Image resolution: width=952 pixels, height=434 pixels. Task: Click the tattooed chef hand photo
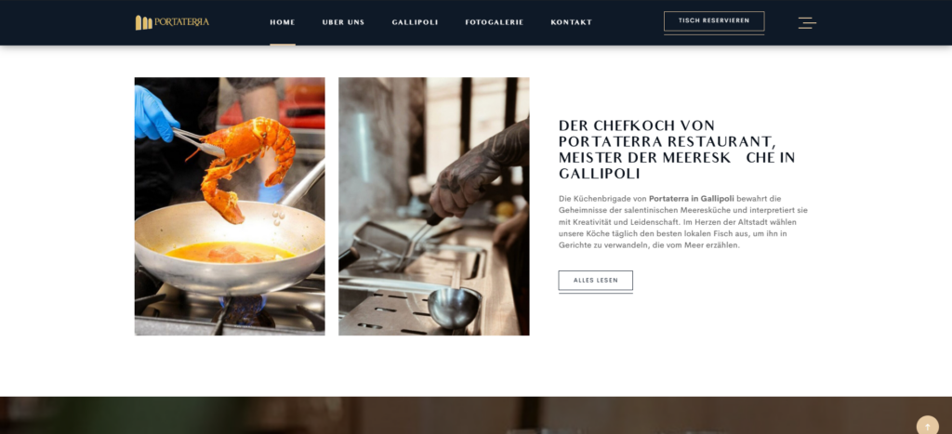pos(433,206)
